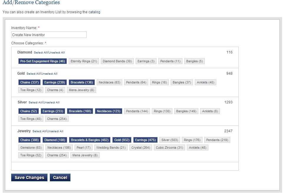The image size is (285, 196).
Task: Focus the Inventory Name text field
Action: coord(49,35)
